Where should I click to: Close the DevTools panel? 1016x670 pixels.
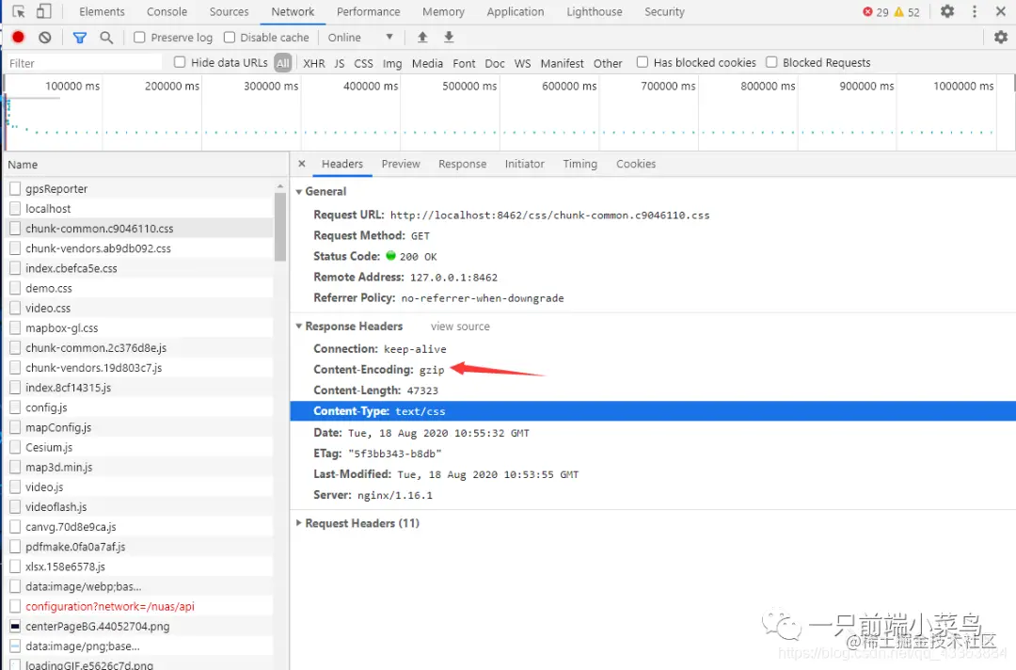[x=1000, y=11]
